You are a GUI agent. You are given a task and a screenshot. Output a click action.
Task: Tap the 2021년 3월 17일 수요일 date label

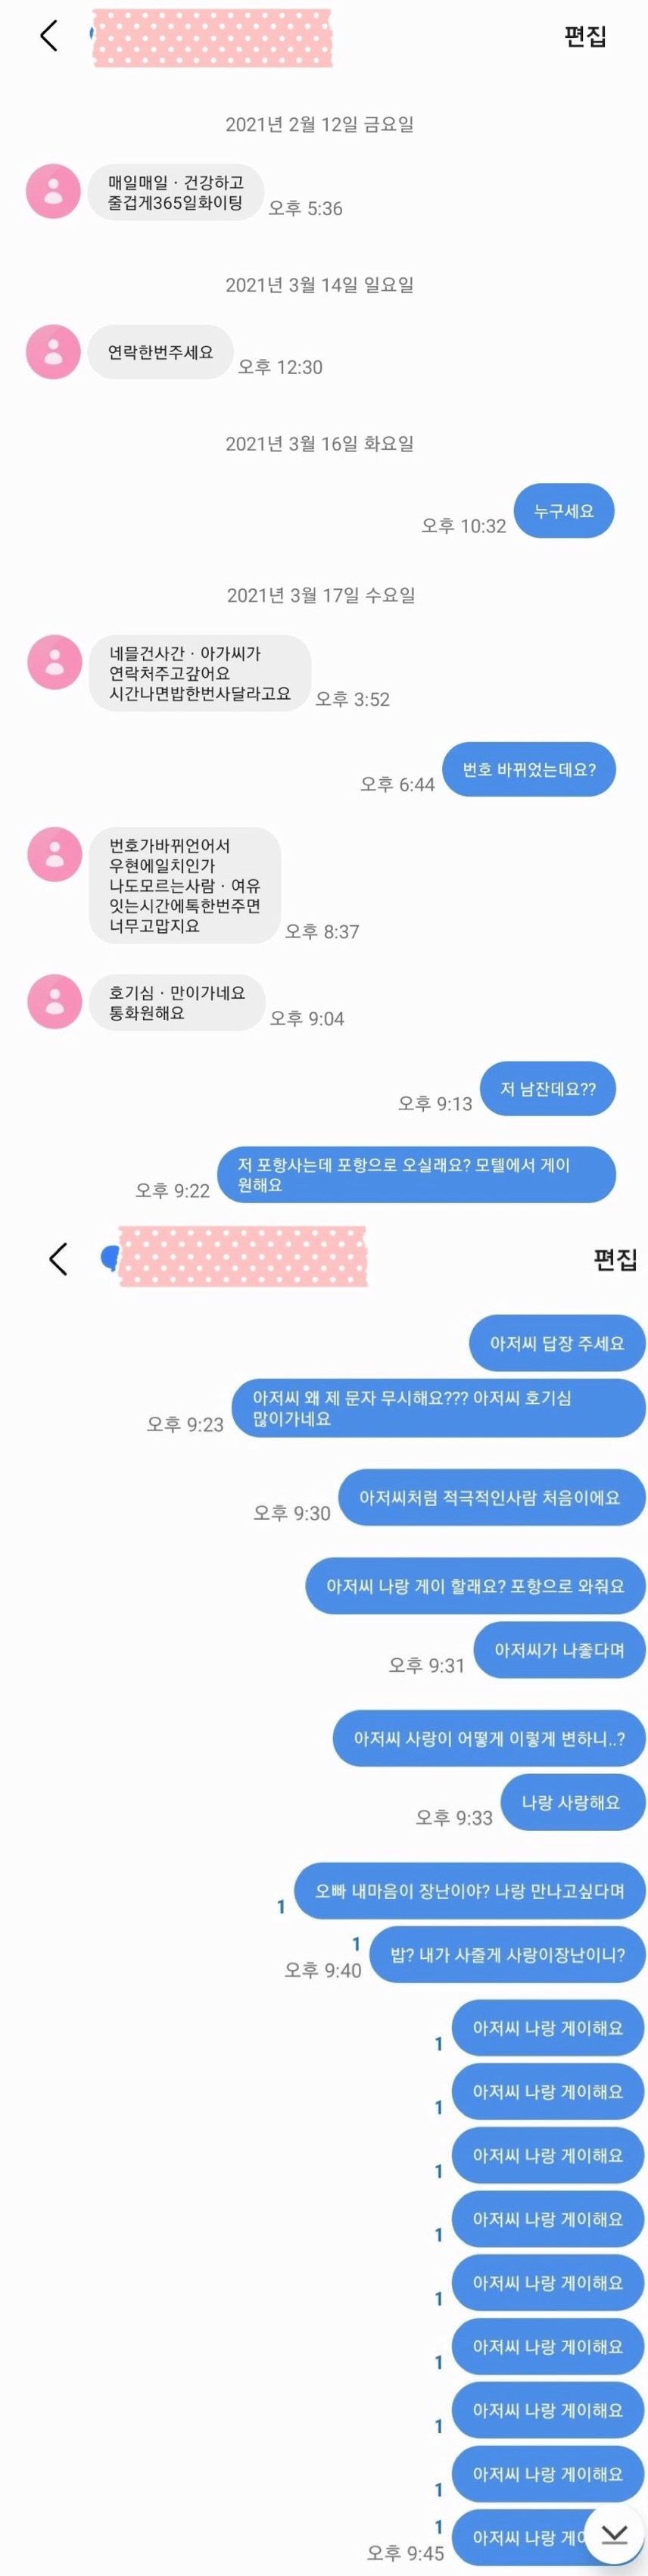coord(321,595)
